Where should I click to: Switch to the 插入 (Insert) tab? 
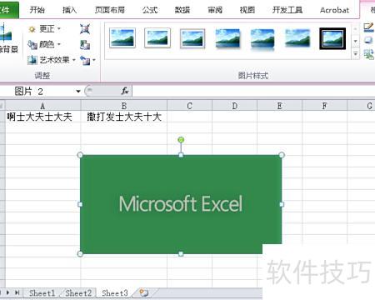[69, 10]
